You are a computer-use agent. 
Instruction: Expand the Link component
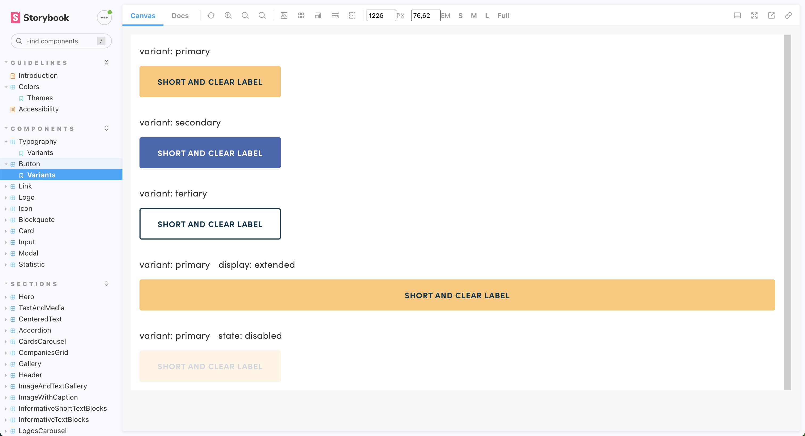pyautogui.click(x=6, y=186)
